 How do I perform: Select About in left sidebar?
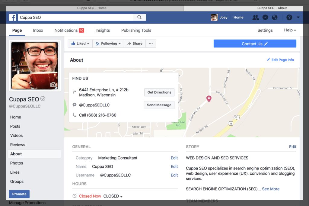coord(34,154)
